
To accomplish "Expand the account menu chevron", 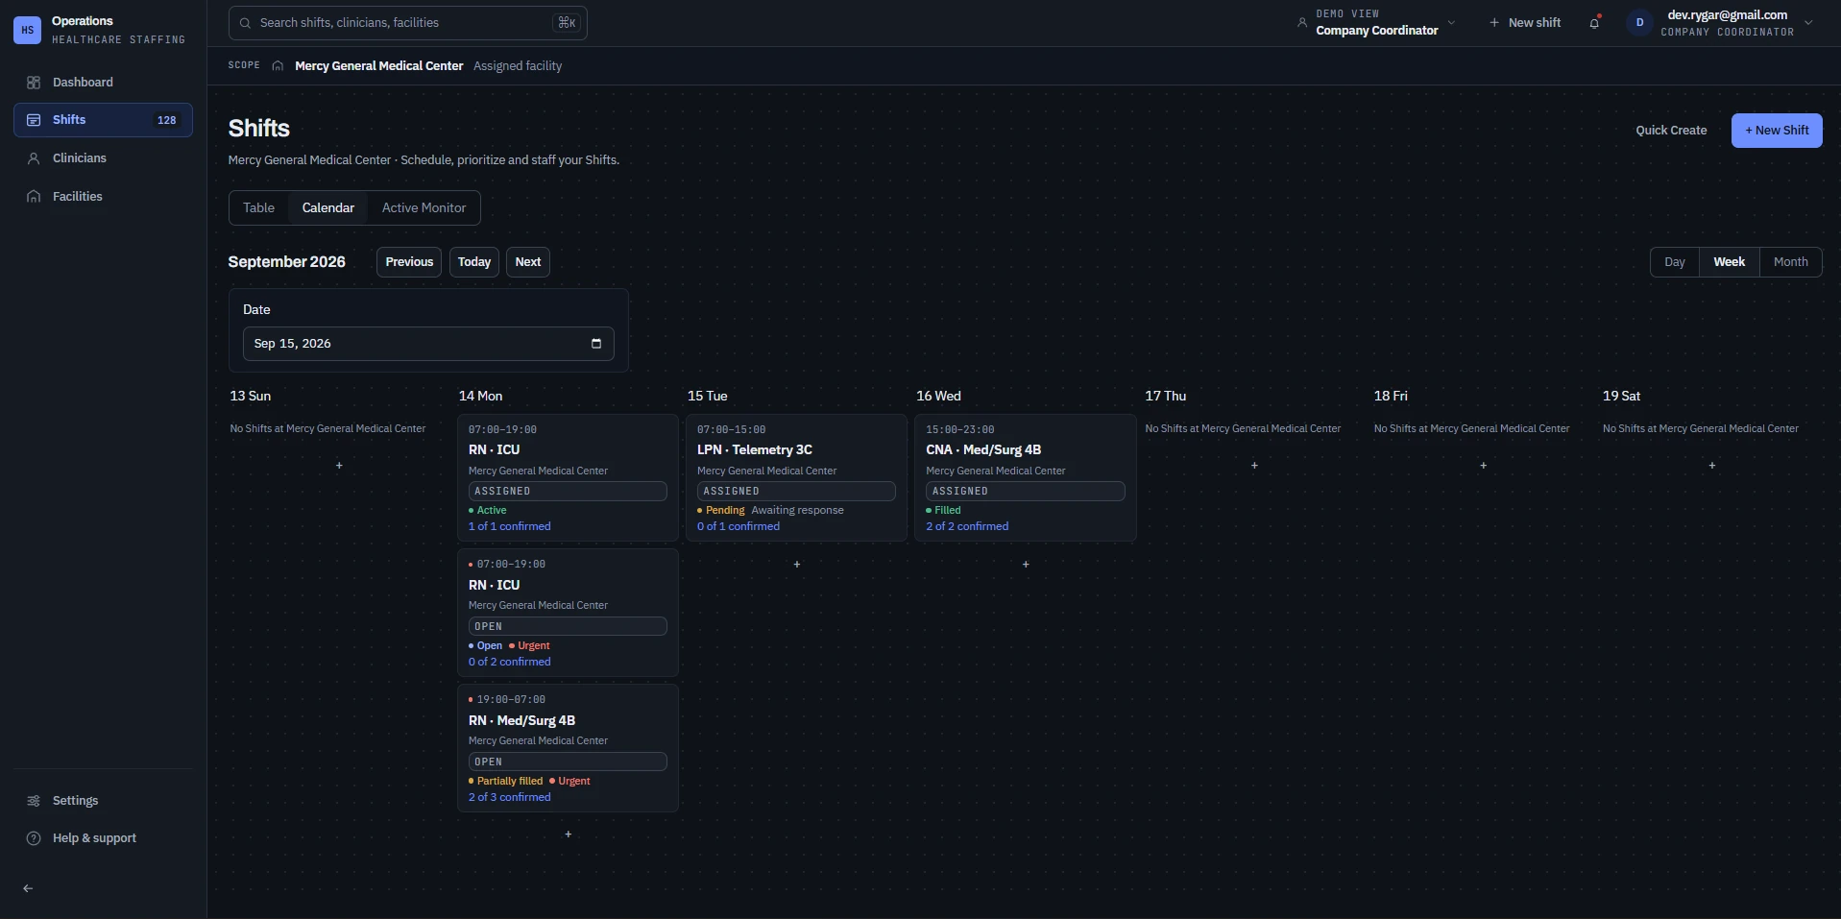I will [x=1808, y=23].
